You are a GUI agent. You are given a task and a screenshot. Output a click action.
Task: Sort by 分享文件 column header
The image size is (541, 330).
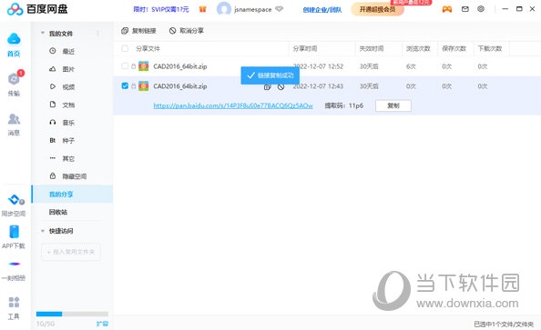[x=148, y=48]
